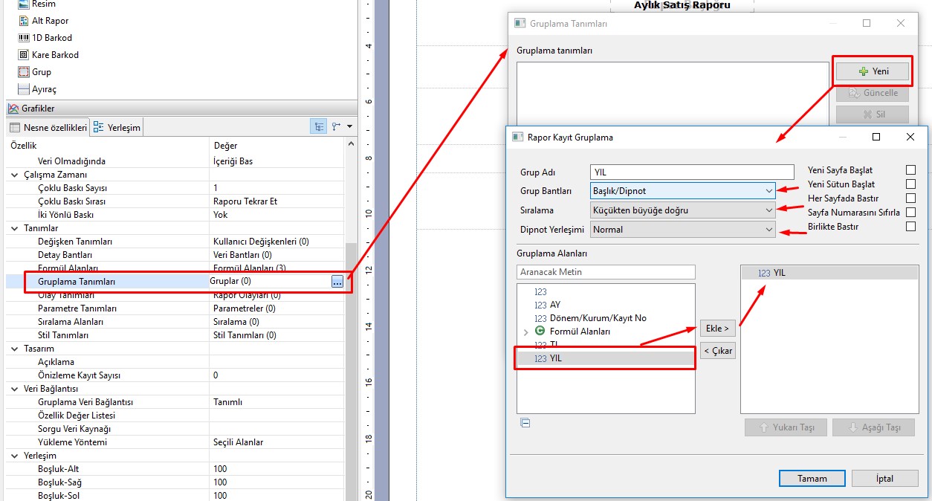Check the Her Sayfada Bastır option
The image size is (932, 501).
point(910,198)
